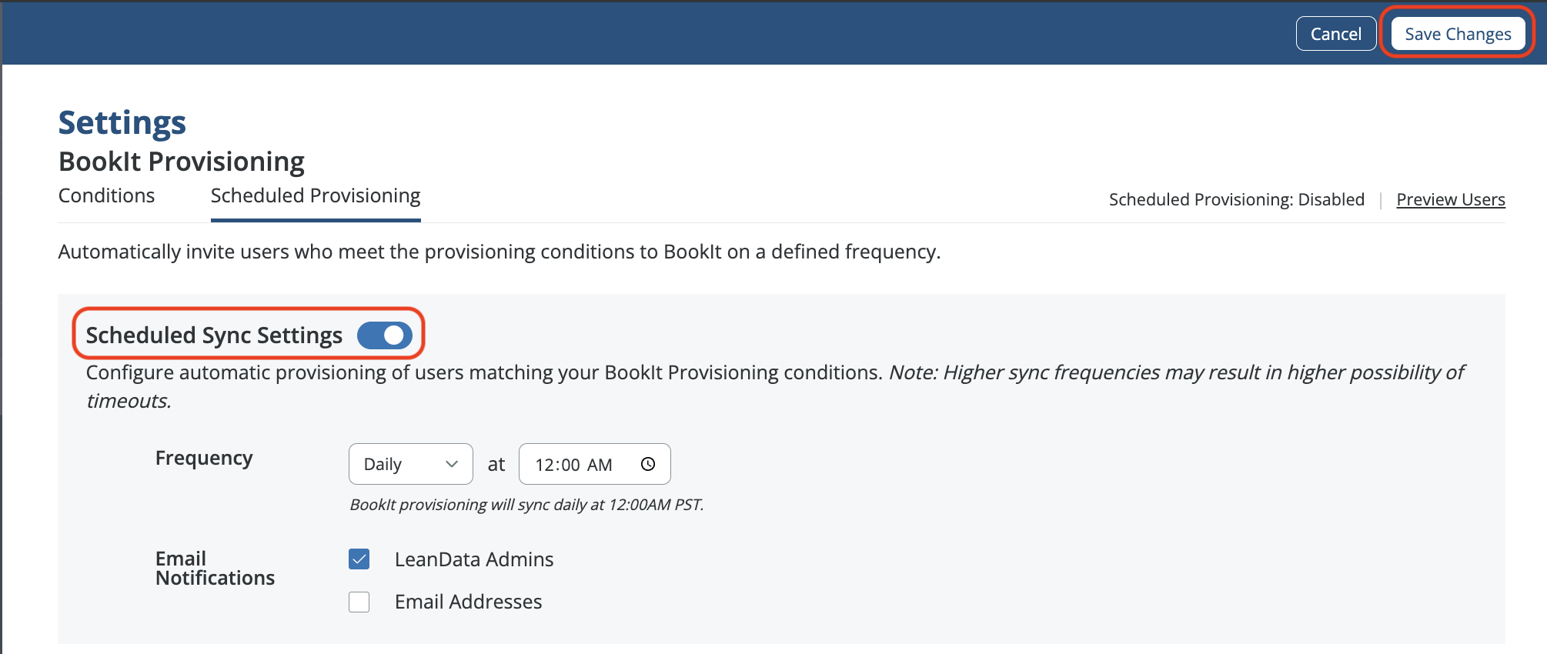Click the Scheduled Provisioning: Disabled status text
Image resolution: width=1547 pixels, height=654 pixels.
[x=1236, y=200]
